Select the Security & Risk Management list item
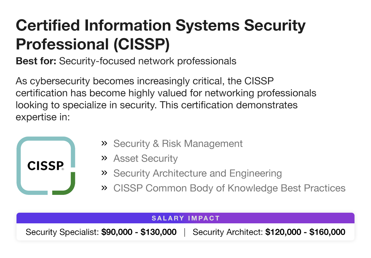Screen dimensions: 371x258 point(178,143)
